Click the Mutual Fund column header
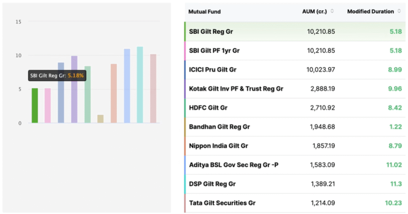 [x=204, y=12]
